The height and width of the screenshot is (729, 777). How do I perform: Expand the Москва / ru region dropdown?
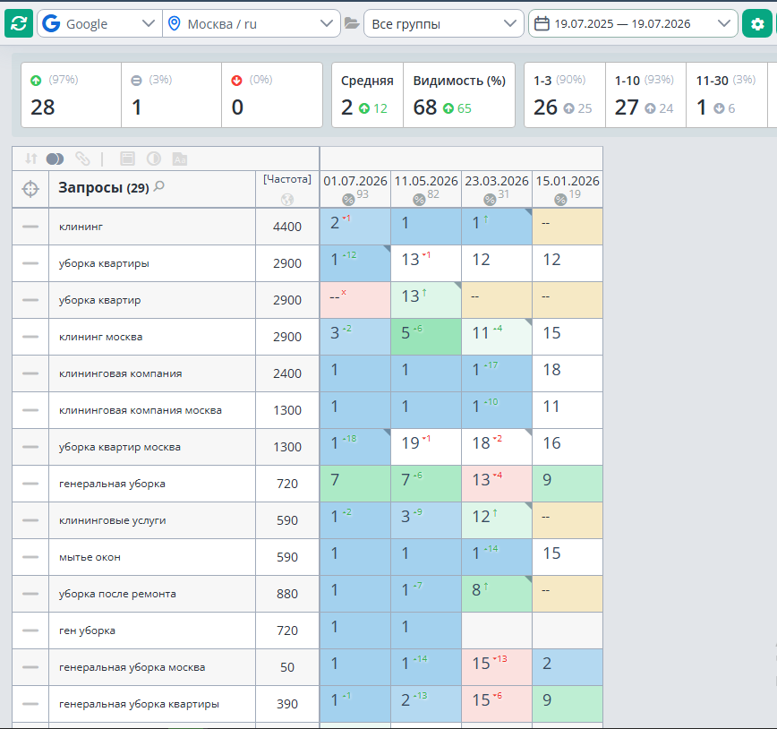pos(252,23)
